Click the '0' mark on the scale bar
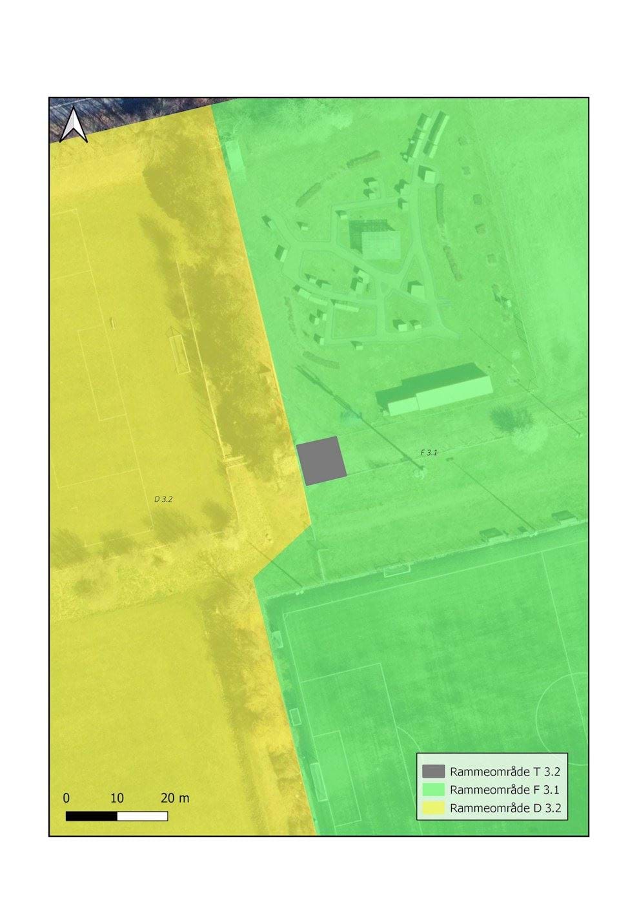Viewport: 639px width, 904px height. (x=66, y=797)
